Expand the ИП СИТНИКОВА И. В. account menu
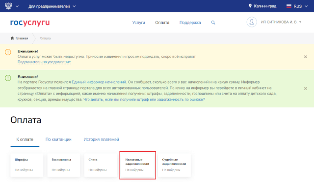This screenshot has width=314, height=182. [x=281, y=22]
